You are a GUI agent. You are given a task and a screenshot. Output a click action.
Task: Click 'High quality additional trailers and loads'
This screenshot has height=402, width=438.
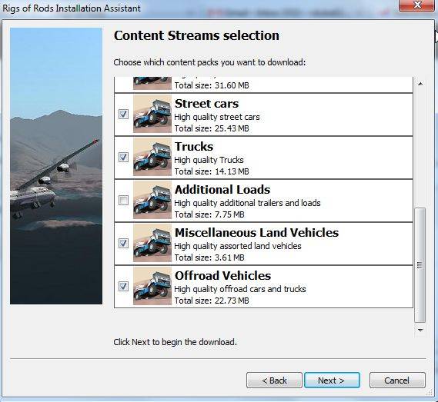[x=247, y=203]
